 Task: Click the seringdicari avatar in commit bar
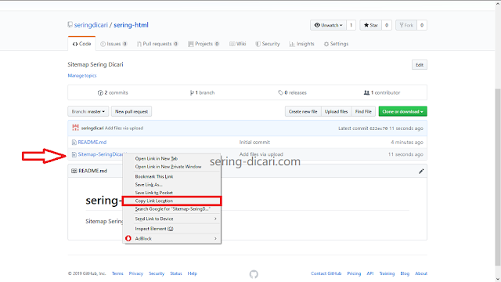[75, 128]
